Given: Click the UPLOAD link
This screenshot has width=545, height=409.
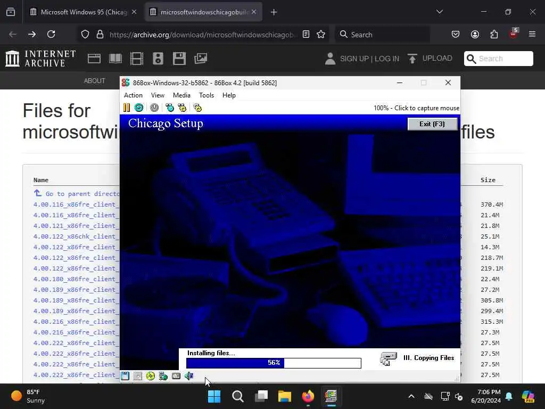Looking at the screenshot, I should (430, 59).
